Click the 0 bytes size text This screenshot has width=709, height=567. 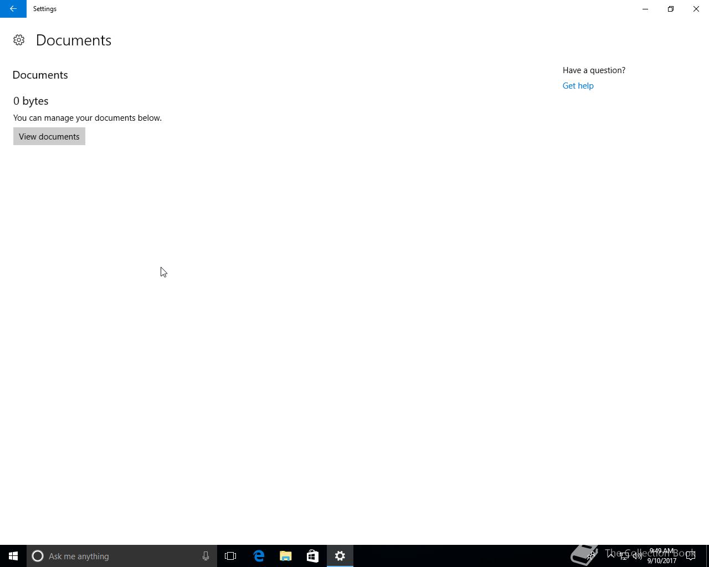pos(31,101)
